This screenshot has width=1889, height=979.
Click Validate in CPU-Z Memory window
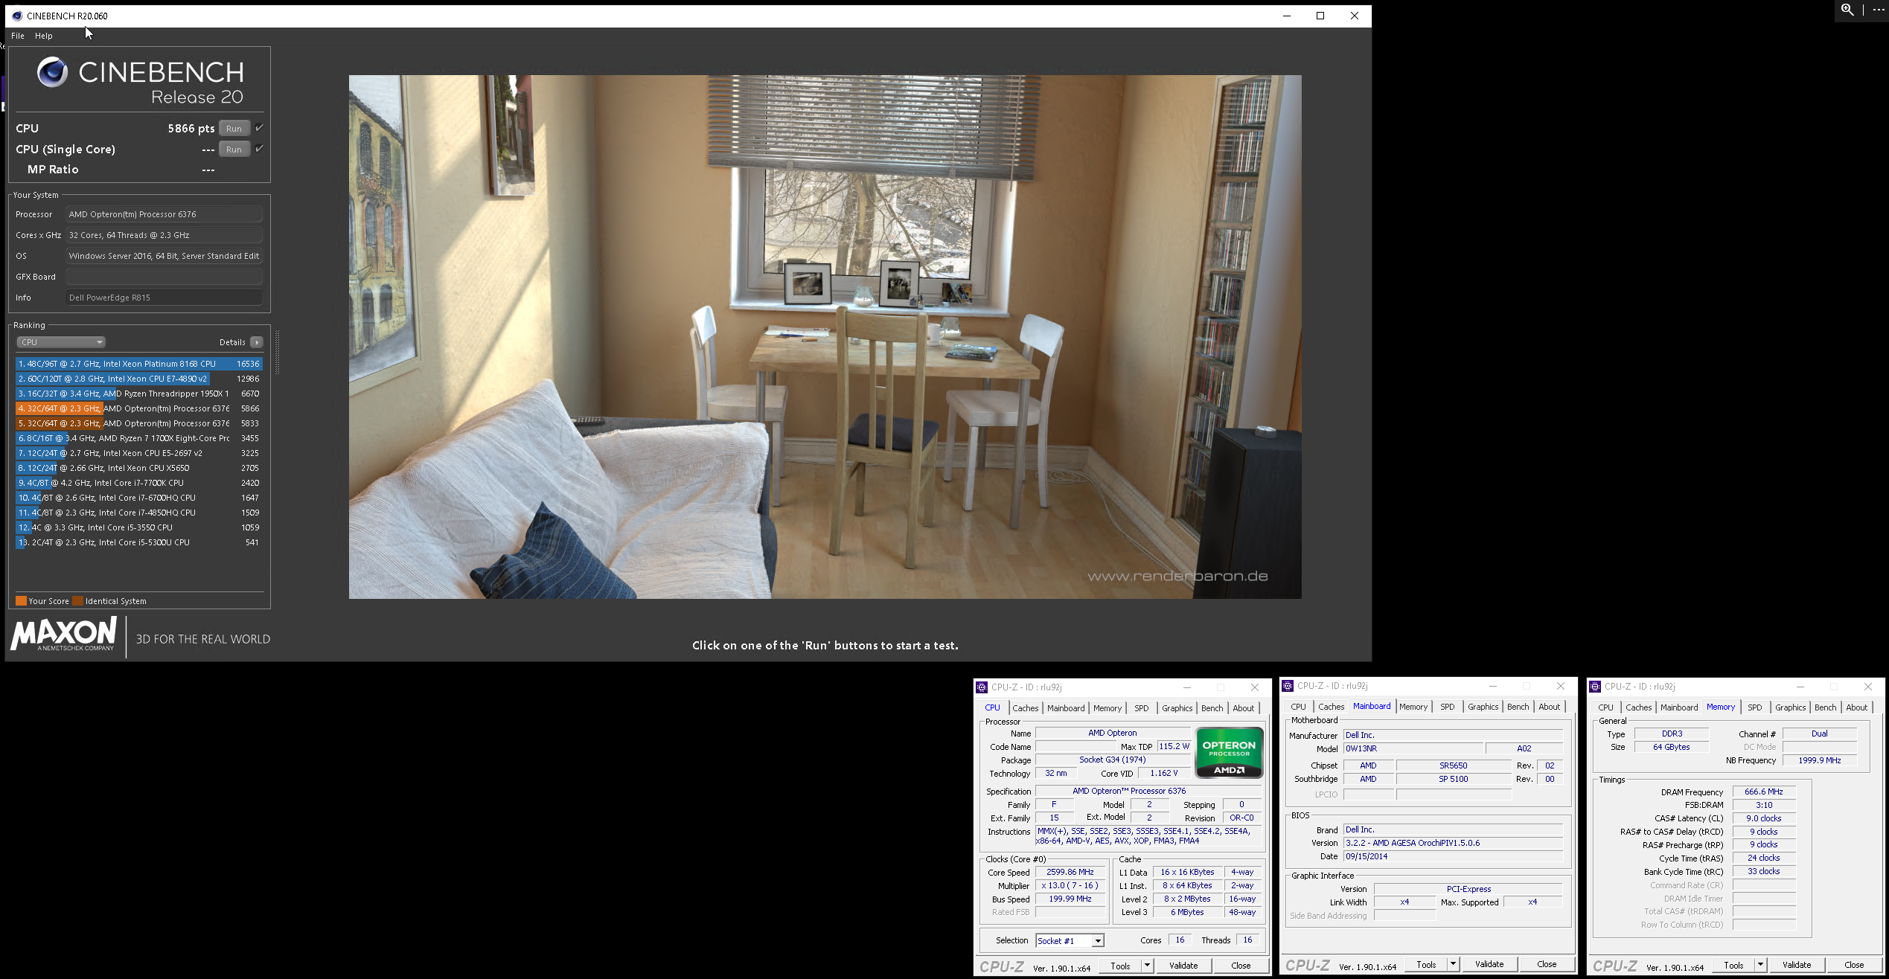[1797, 965]
